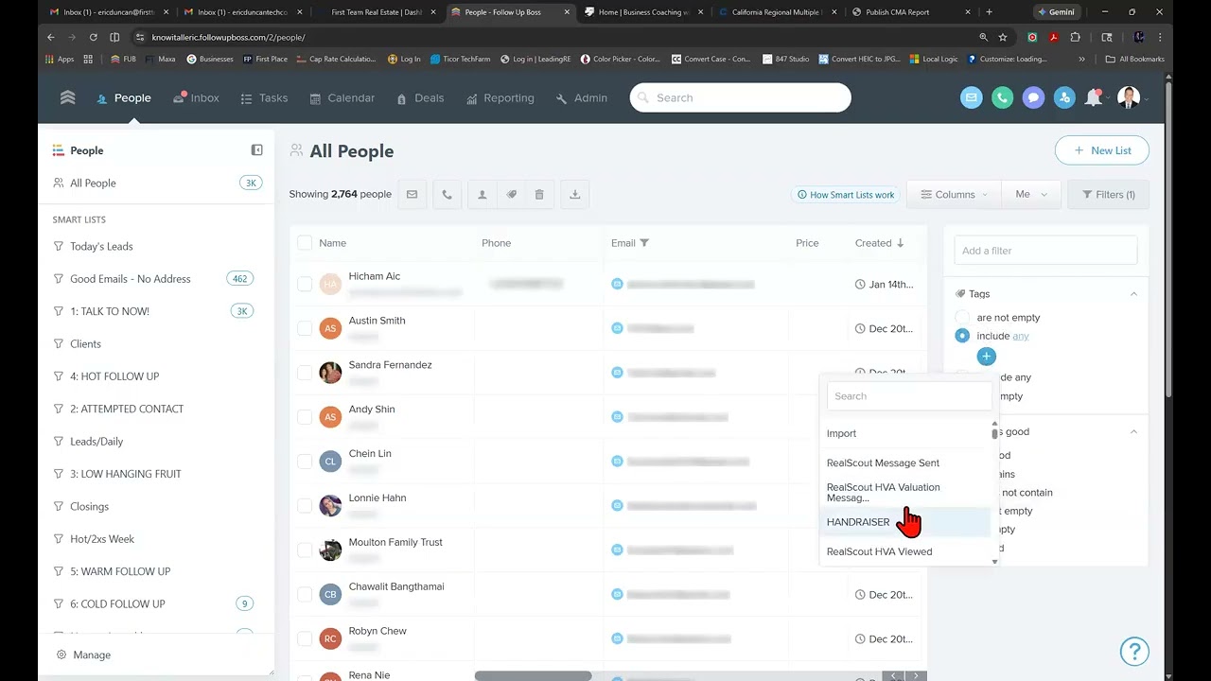Reload the browser page
Screen dimensions: 1211x681
click(93, 37)
